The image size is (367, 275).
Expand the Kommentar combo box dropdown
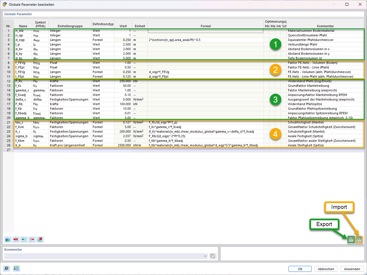tap(205, 256)
